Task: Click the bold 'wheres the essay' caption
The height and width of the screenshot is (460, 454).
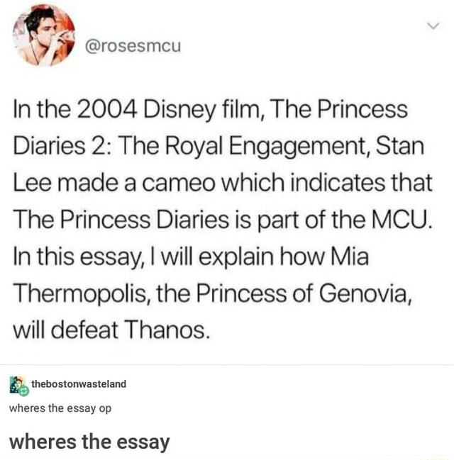Action: [x=89, y=442]
